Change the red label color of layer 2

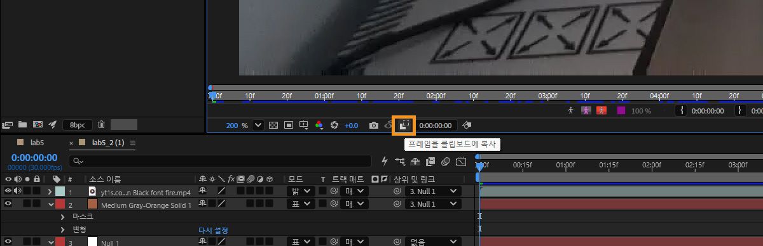pyautogui.click(x=60, y=204)
